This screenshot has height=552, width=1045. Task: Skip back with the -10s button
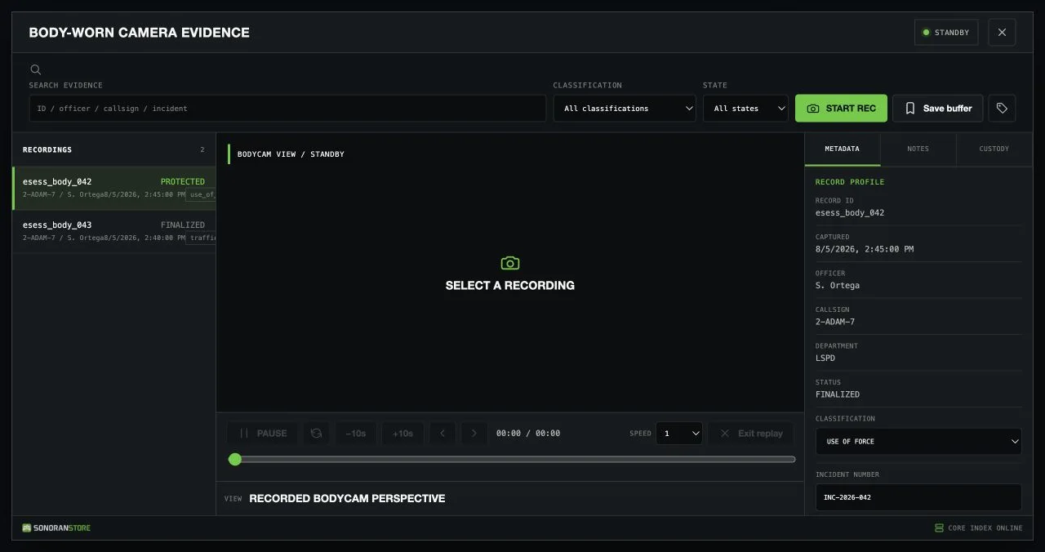[355, 434]
